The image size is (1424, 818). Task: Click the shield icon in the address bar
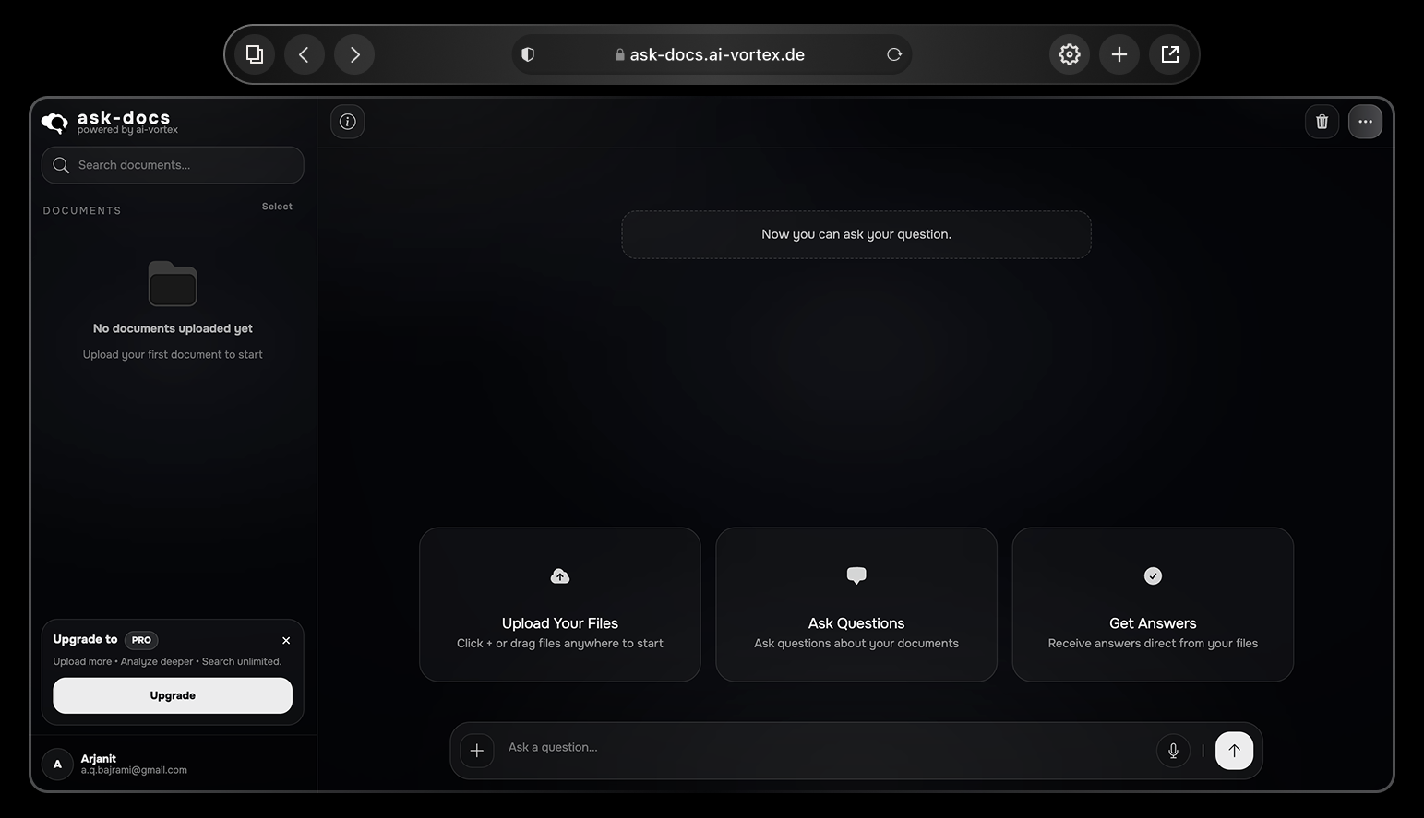[x=527, y=53]
